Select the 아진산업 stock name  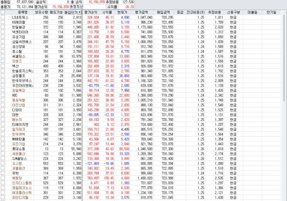(19, 105)
